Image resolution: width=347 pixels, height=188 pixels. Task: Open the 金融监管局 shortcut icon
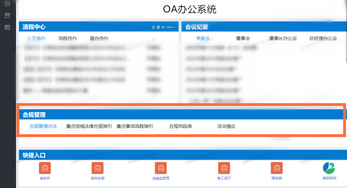click(161, 168)
